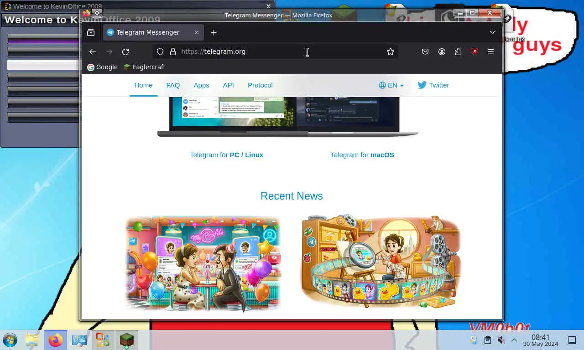The width and height of the screenshot is (584, 350).
Task: Open the Apps nav item
Action: [201, 85]
